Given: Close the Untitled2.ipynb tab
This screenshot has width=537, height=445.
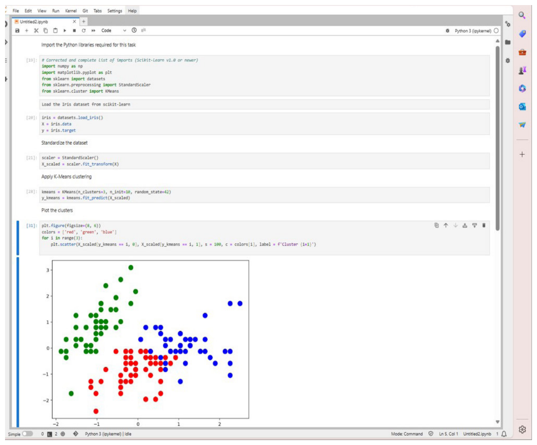Looking at the screenshot, I should 74,21.
